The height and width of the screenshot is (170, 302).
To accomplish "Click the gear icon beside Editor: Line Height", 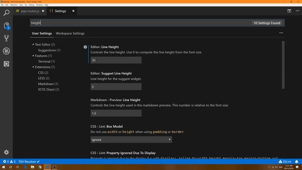I will pos(85,47).
